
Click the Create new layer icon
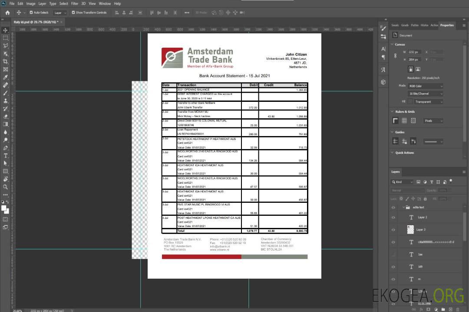(450, 309)
